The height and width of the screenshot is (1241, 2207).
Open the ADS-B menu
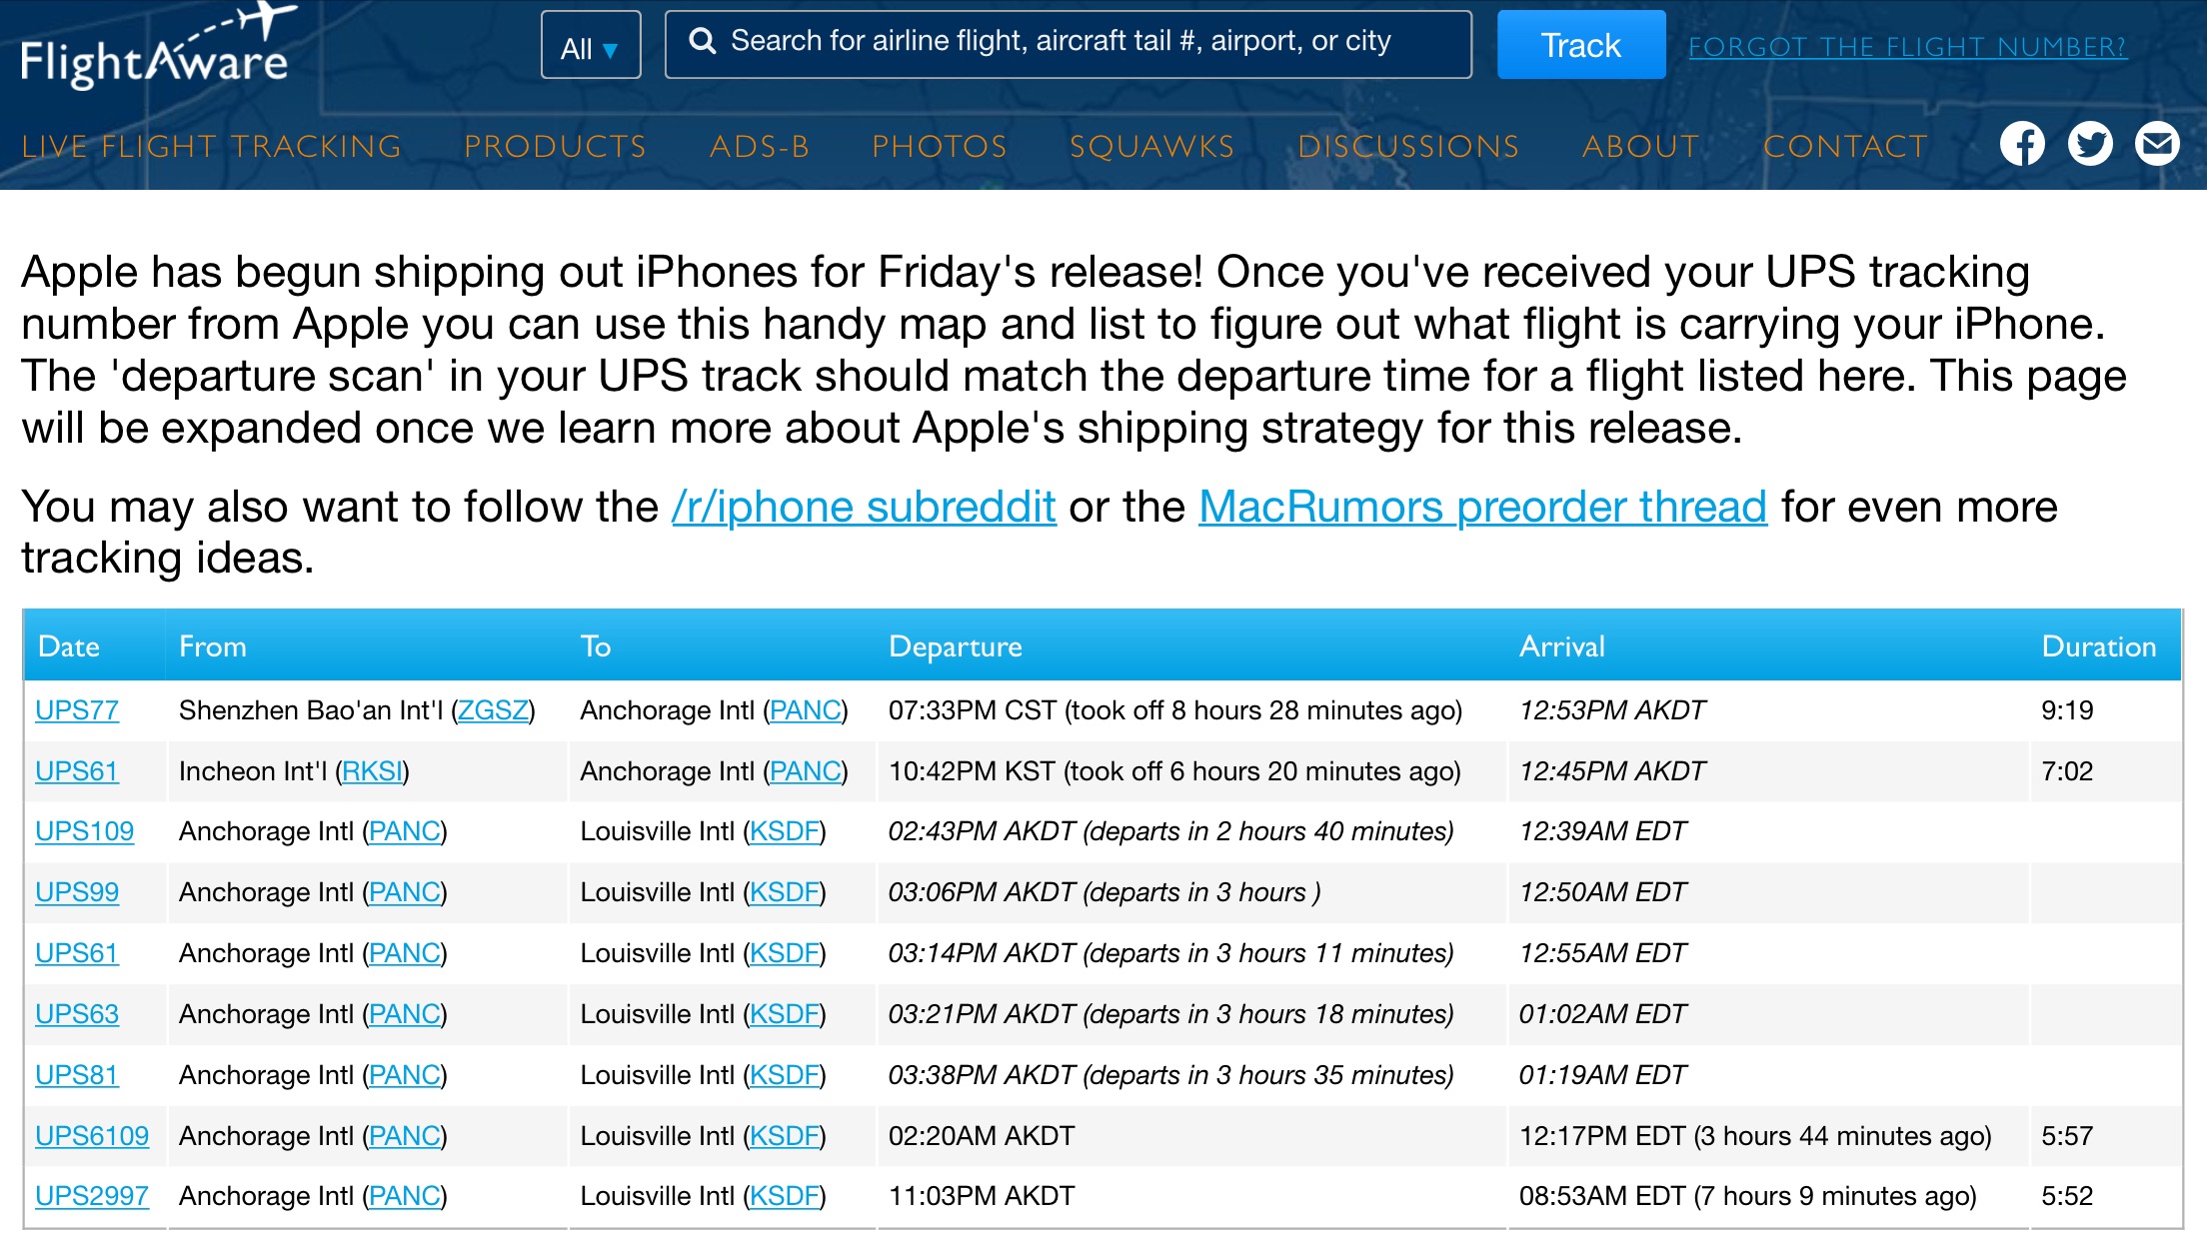tap(760, 147)
